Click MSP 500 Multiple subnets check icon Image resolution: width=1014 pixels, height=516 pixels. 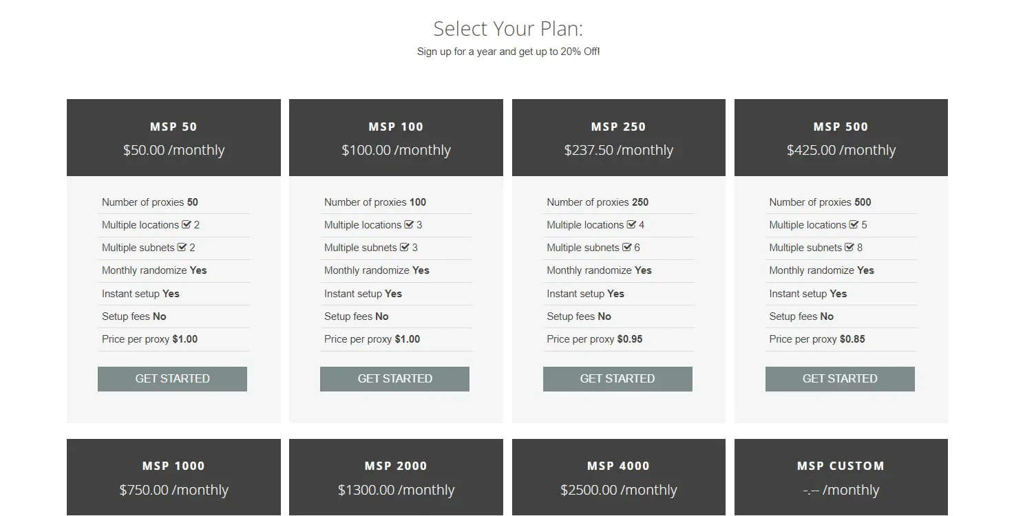(849, 248)
